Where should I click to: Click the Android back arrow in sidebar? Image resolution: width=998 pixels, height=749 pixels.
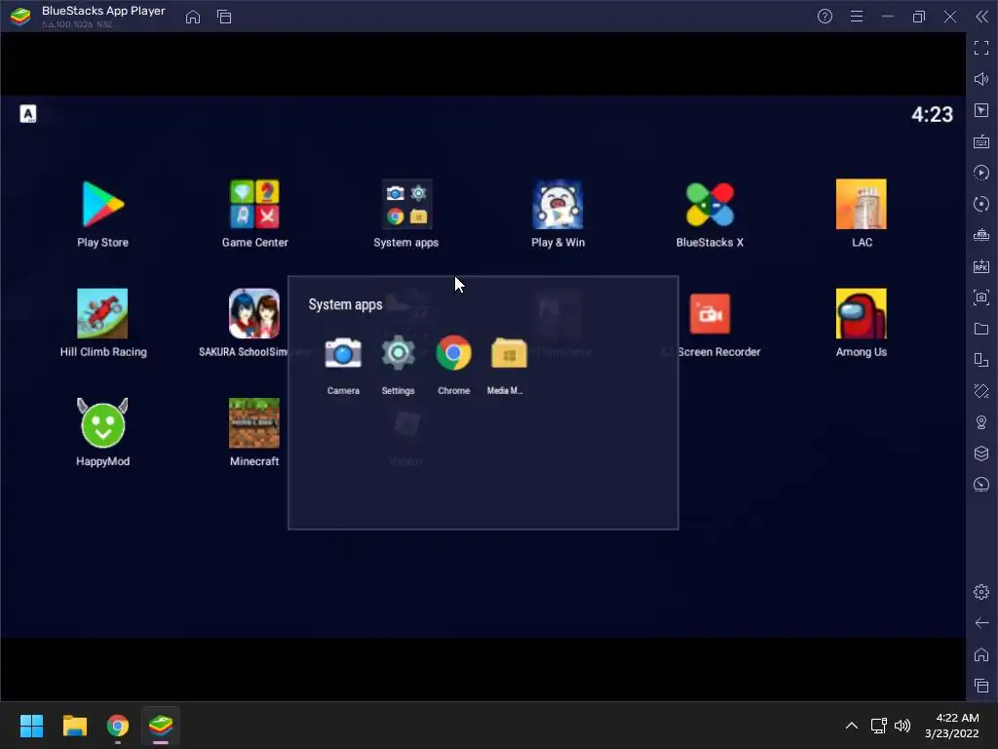(x=981, y=623)
